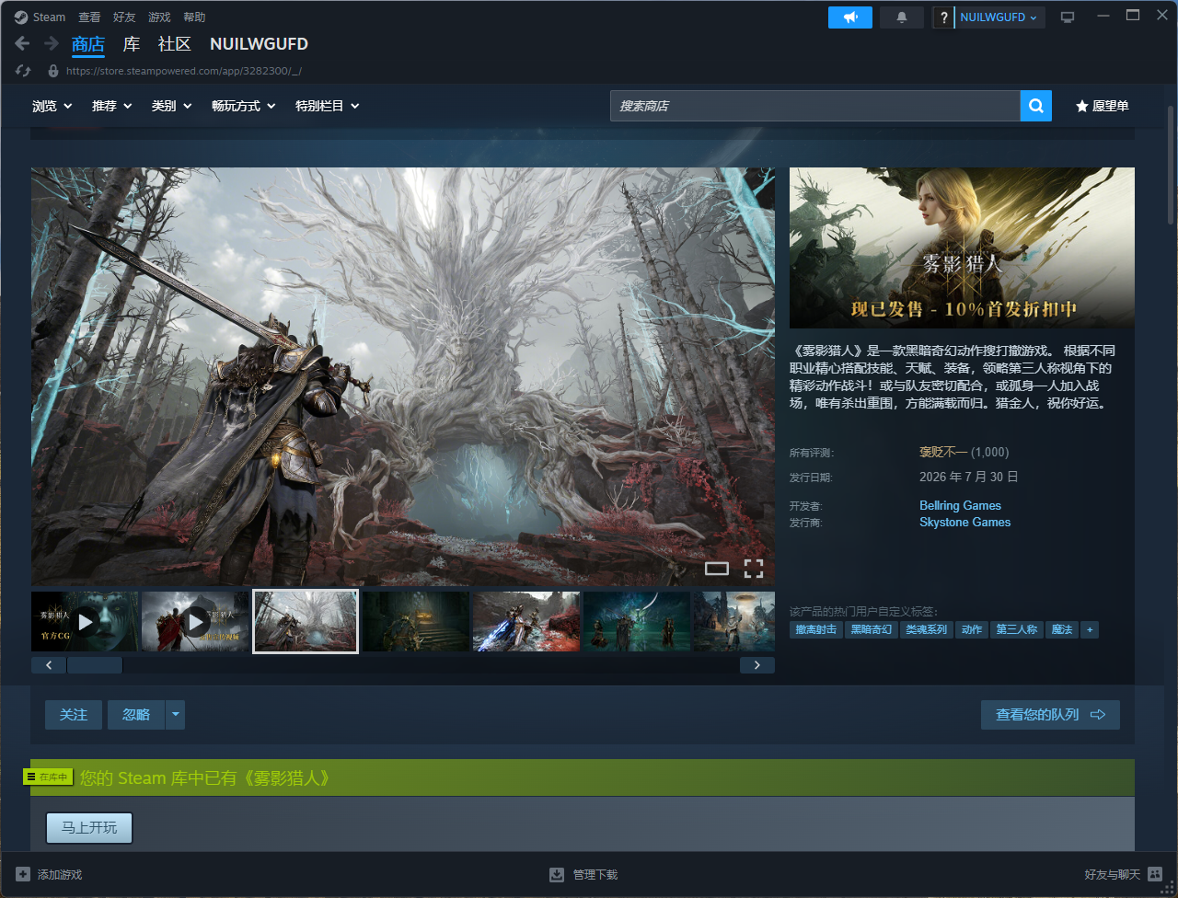Screen dimensions: 1178x898
Task: Expand the 畅玩方式 dropdown
Action: (x=243, y=106)
